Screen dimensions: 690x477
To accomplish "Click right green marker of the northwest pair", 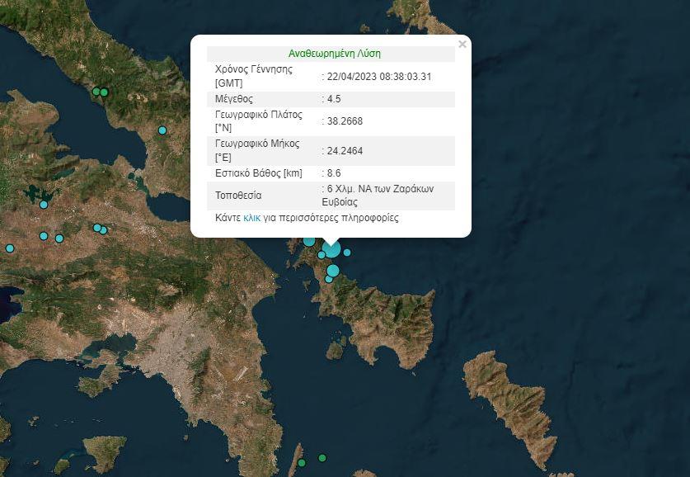I will tap(105, 92).
